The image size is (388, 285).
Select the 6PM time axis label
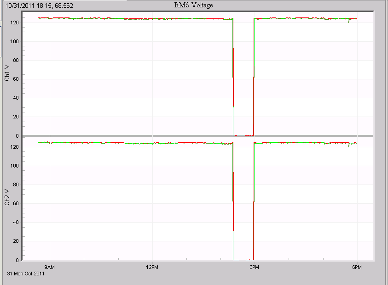click(x=357, y=267)
